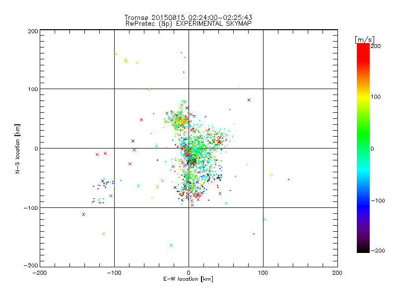Click the colorbar label '-100'

click(378, 200)
